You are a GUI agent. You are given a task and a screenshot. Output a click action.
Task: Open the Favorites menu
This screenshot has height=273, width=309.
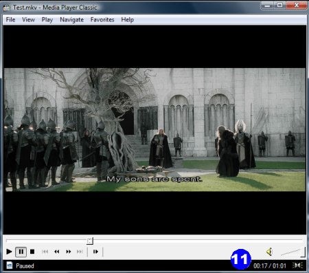click(x=102, y=20)
